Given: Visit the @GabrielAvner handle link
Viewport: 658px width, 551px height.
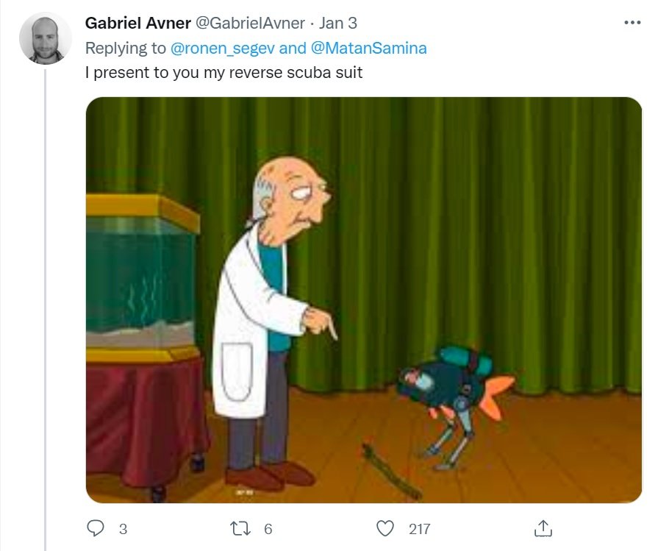Looking at the screenshot, I should [251, 23].
